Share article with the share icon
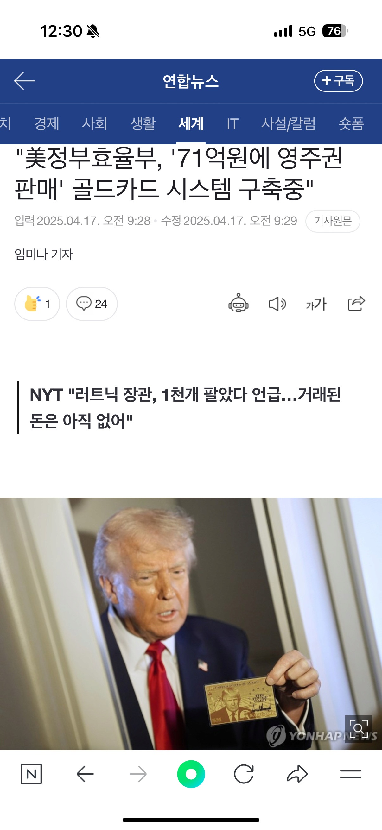The width and height of the screenshot is (382, 830). point(356,303)
